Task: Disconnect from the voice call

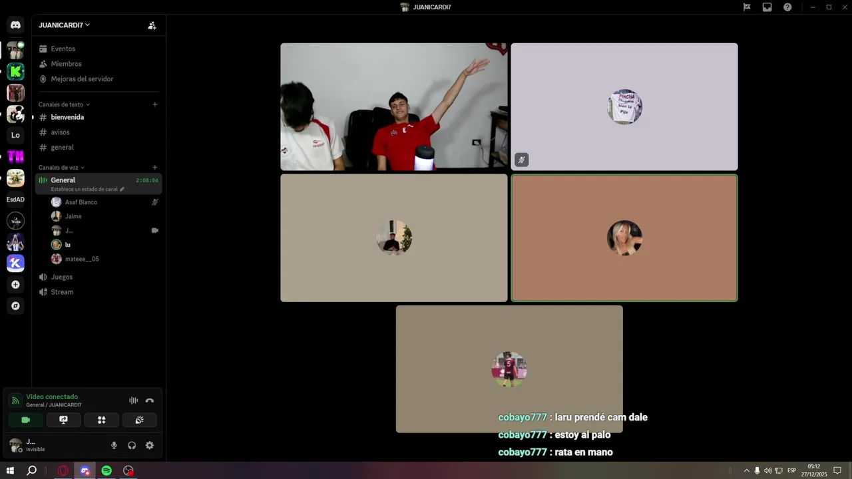Action: (x=150, y=400)
